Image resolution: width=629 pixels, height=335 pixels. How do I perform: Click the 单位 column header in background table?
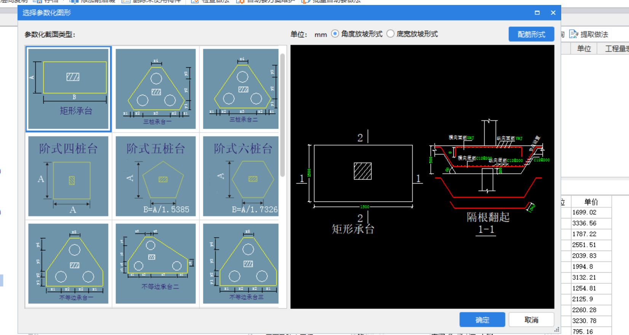(584, 49)
